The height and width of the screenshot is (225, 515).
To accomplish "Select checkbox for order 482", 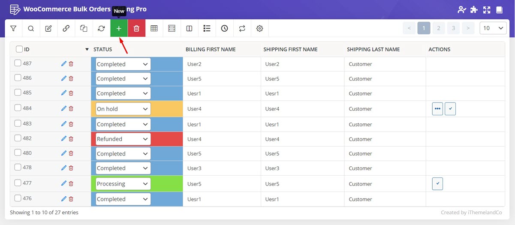I will 18,138.
